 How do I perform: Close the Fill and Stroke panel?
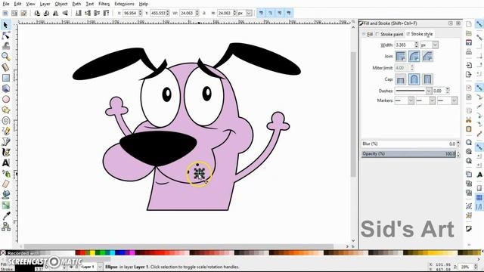458,23
